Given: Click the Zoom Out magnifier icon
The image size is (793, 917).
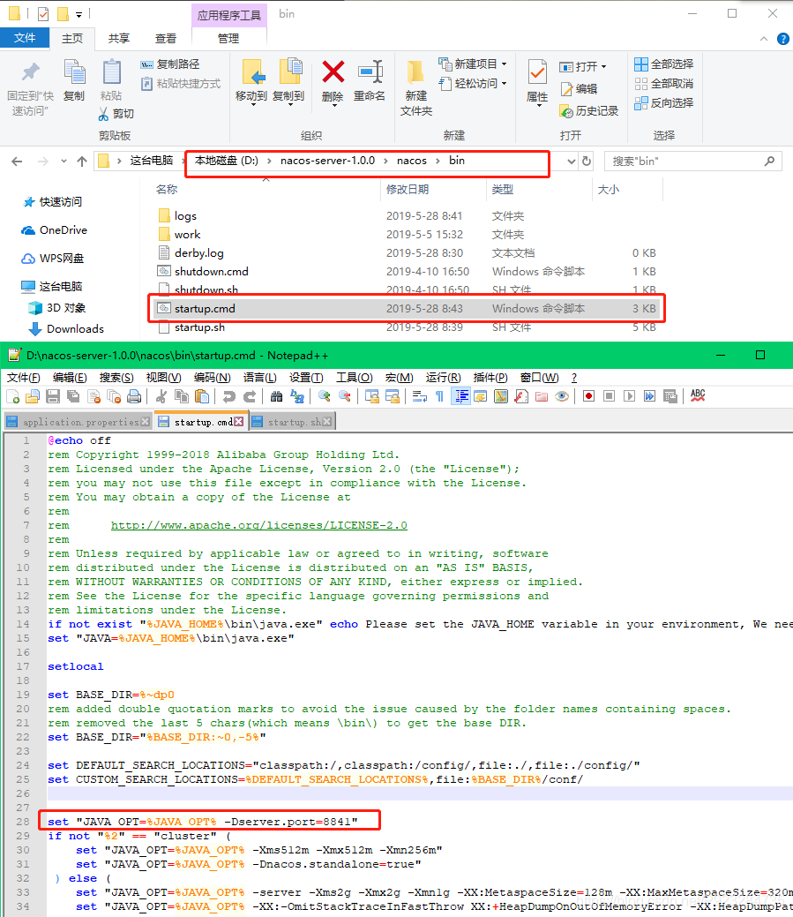Looking at the screenshot, I should 345,396.
